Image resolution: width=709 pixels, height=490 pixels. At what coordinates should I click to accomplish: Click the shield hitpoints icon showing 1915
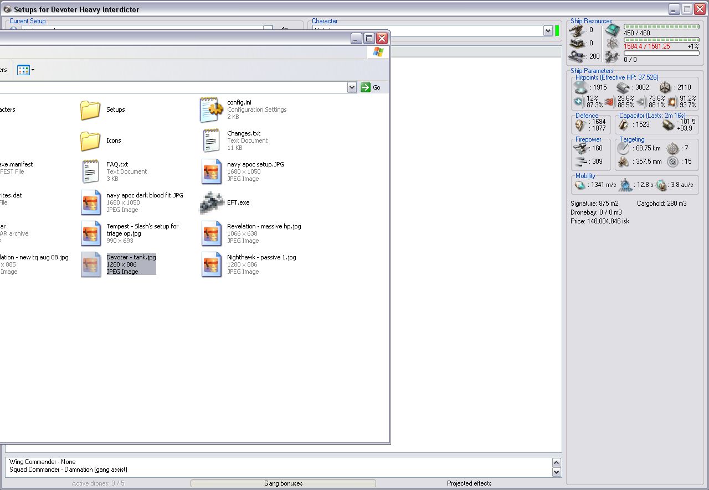coord(581,87)
